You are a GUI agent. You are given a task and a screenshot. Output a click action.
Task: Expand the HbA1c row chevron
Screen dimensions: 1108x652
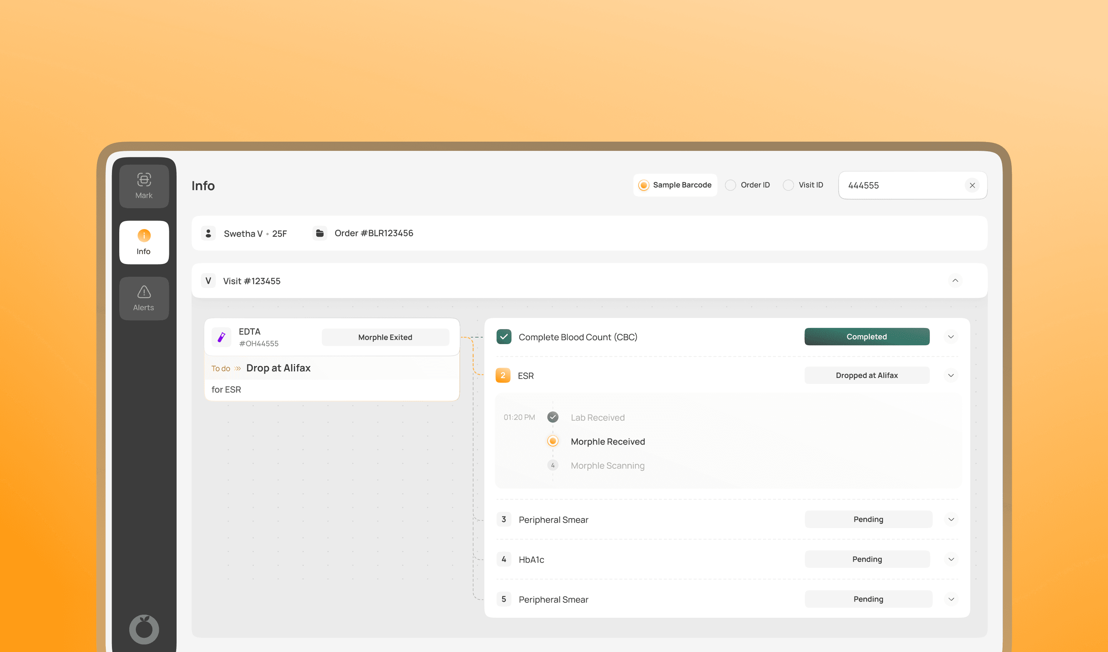pos(951,559)
